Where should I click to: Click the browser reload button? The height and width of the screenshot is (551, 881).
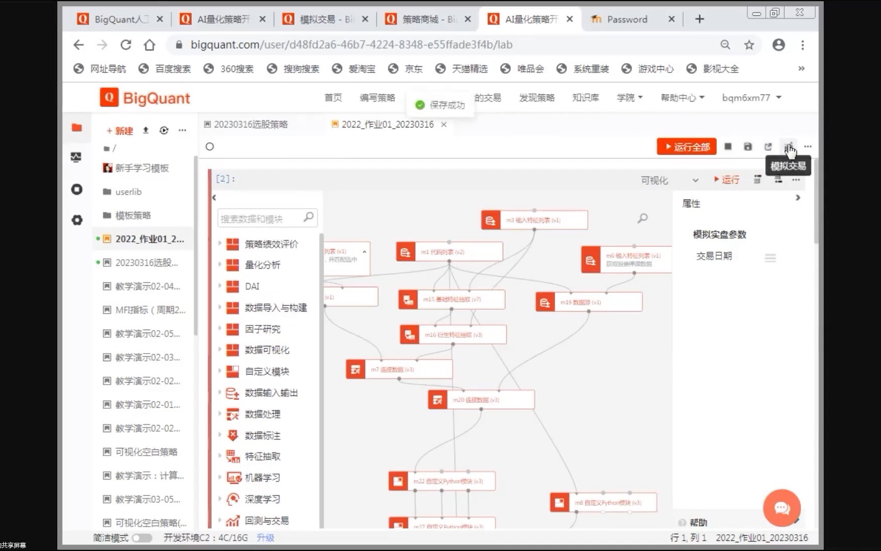click(126, 45)
